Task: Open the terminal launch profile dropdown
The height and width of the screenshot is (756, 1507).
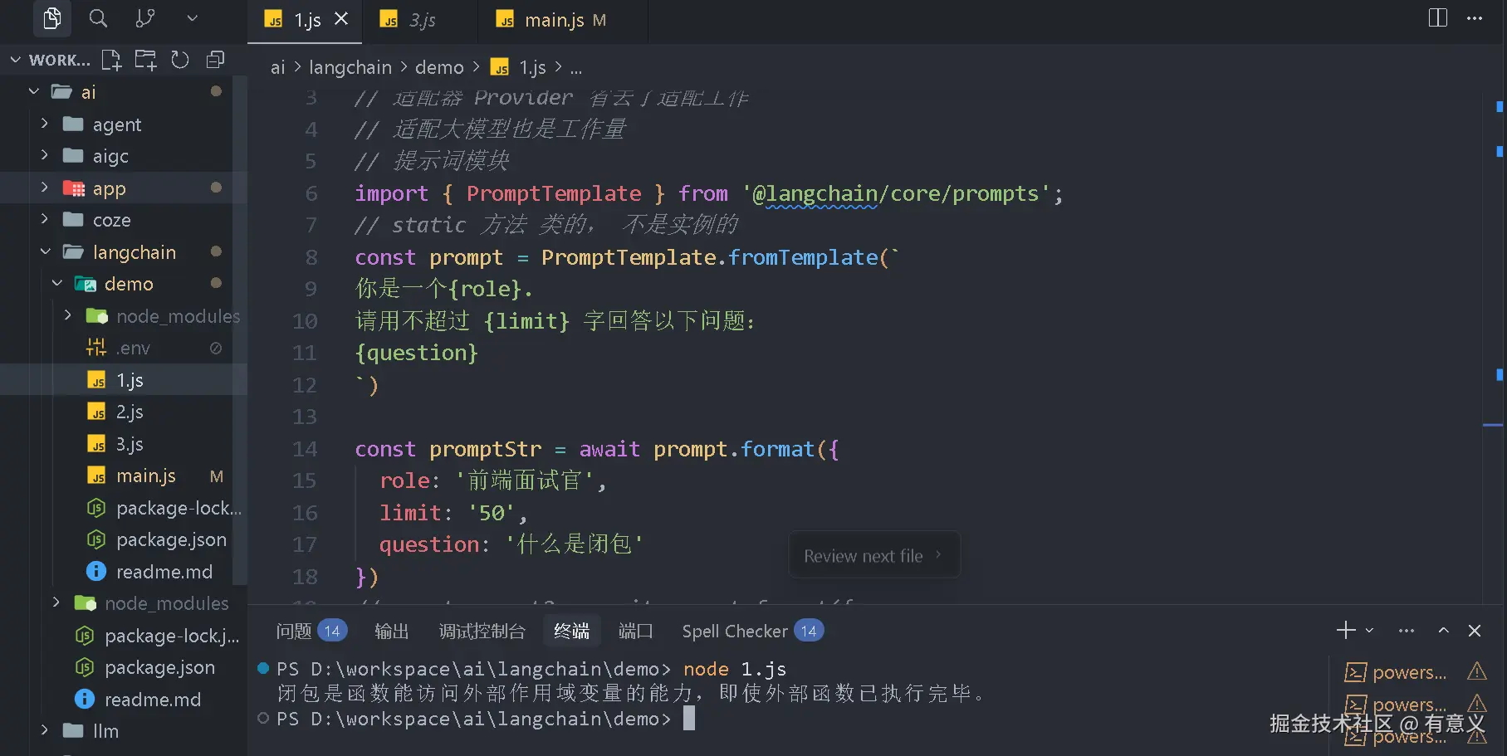Action: click(x=1369, y=631)
